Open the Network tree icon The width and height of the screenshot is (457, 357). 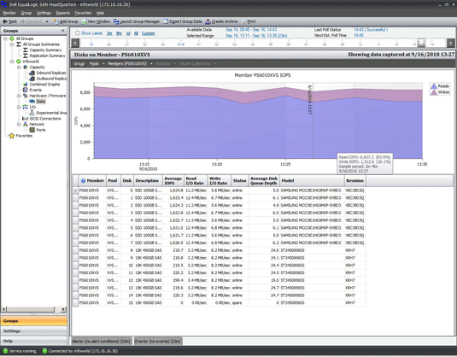(26, 124)
